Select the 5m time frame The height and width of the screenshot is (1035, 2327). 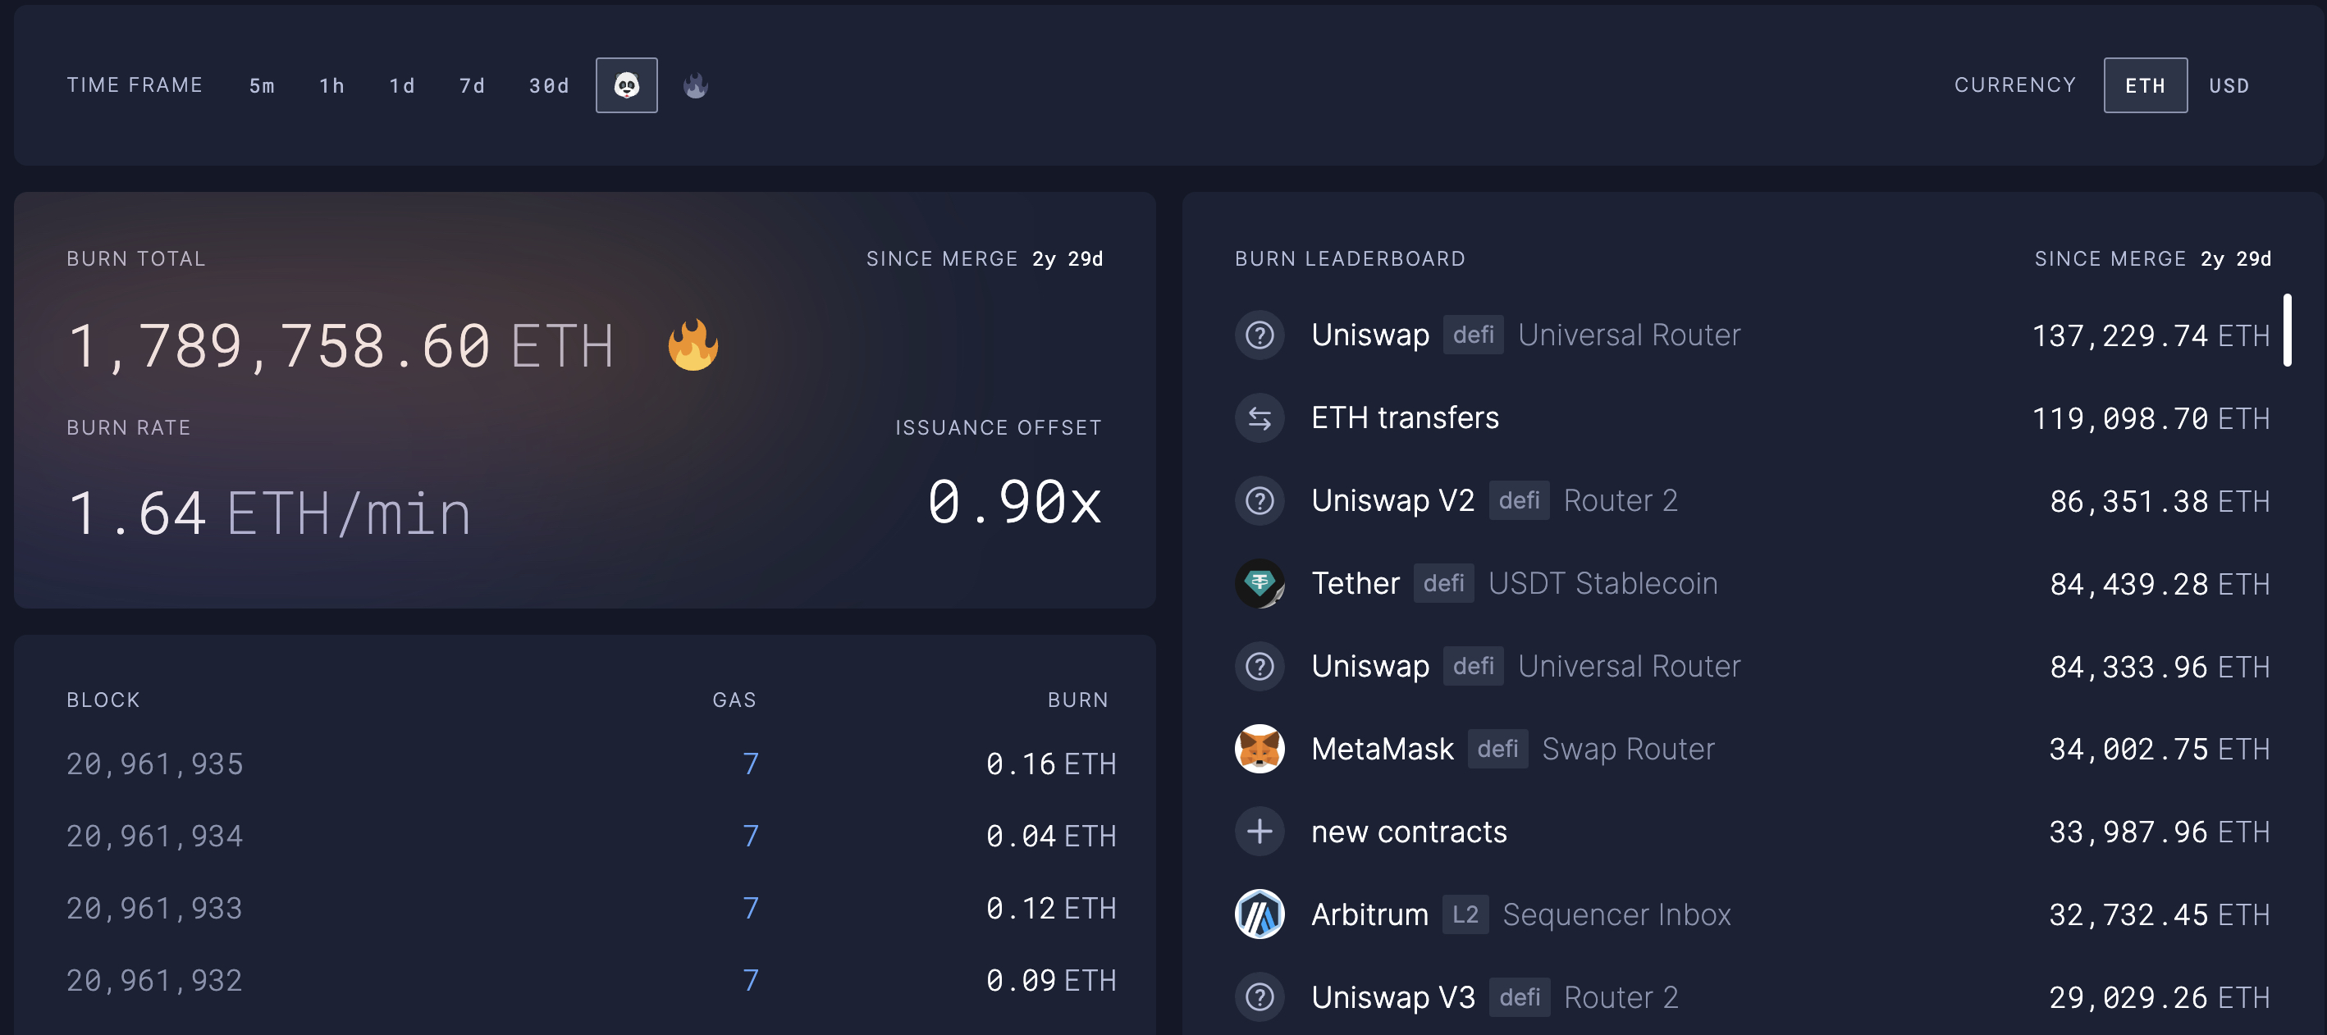263,84
